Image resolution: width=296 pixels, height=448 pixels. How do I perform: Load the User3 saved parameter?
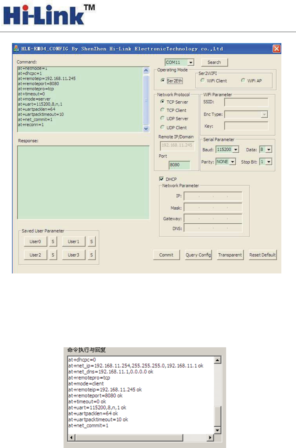74,255
